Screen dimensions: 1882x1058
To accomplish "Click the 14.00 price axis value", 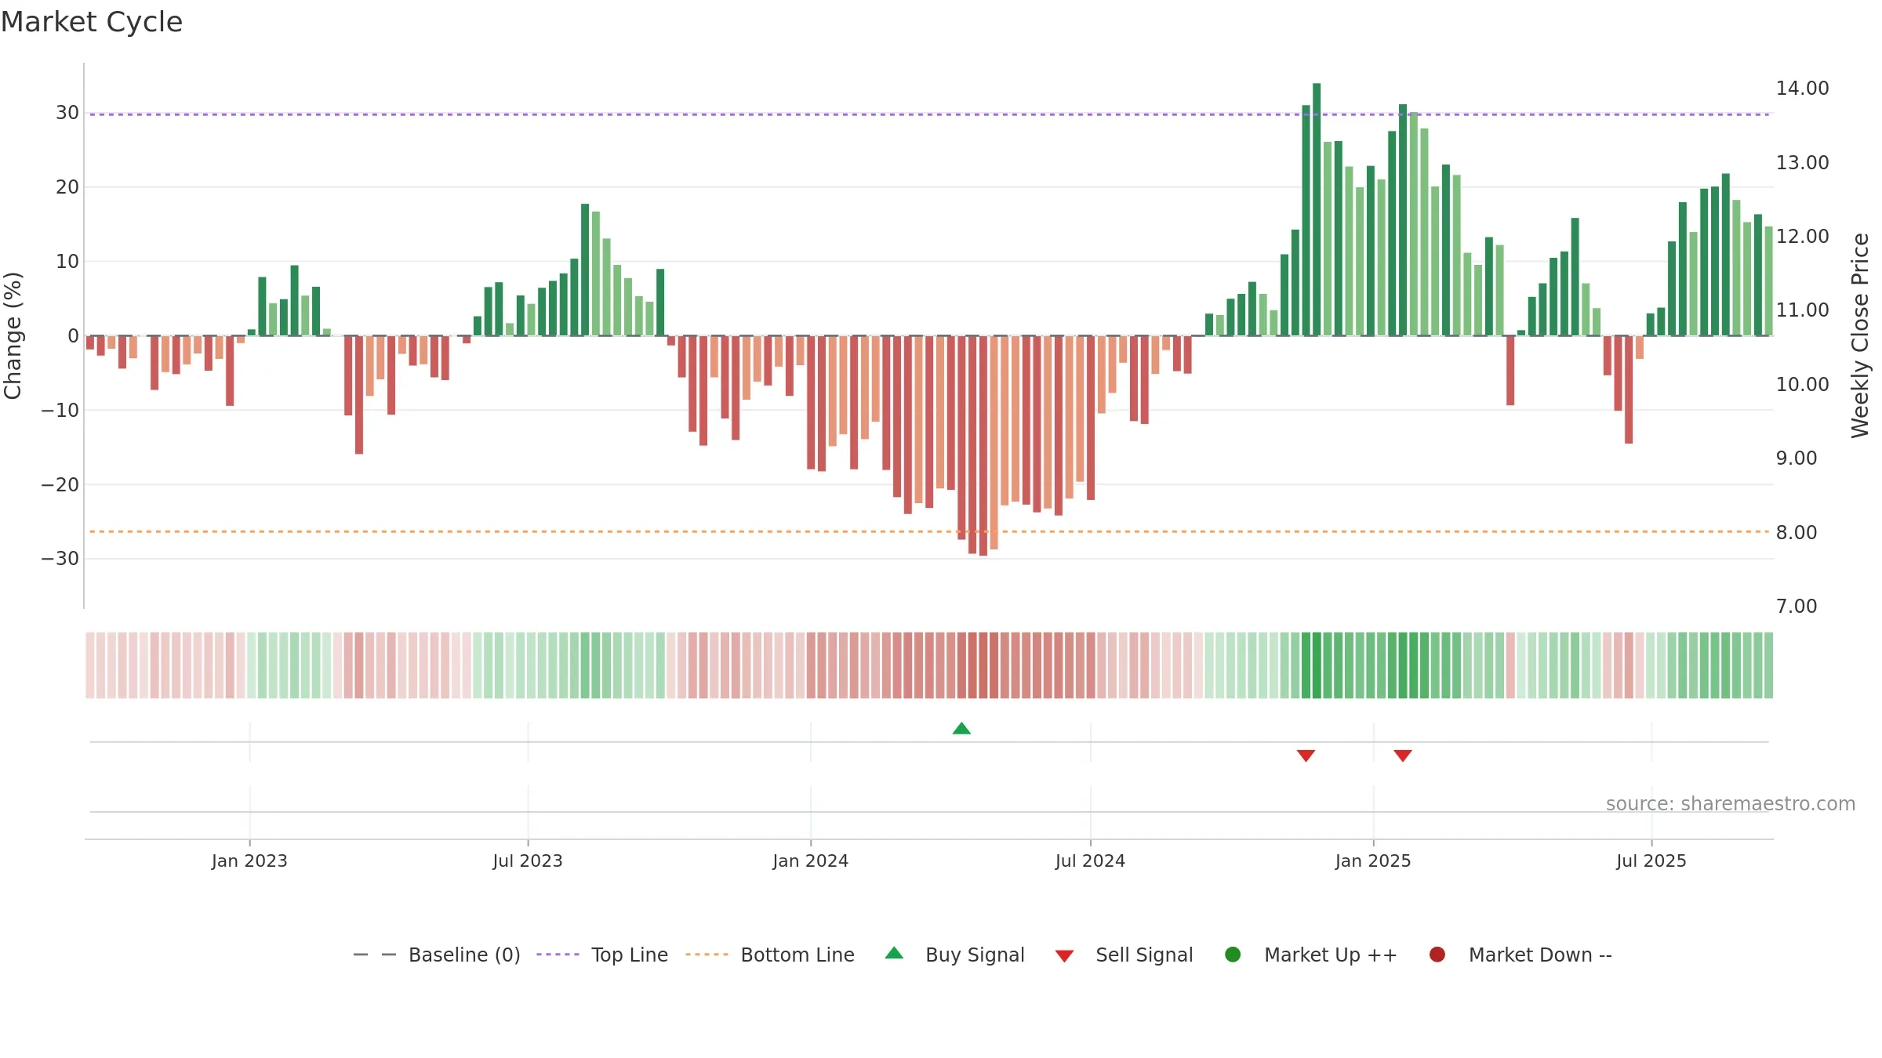I will coord(1803,89).
